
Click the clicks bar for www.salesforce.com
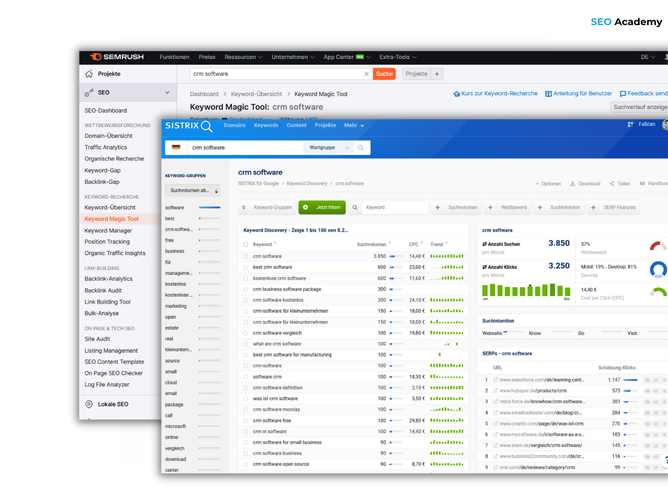[x=630, y=380]
